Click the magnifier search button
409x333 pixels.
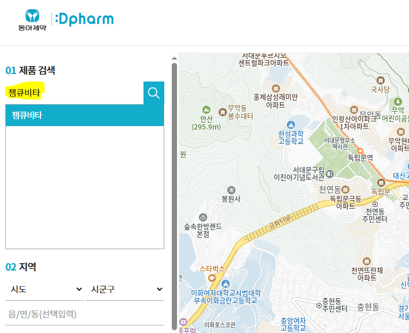click(153, 93)
